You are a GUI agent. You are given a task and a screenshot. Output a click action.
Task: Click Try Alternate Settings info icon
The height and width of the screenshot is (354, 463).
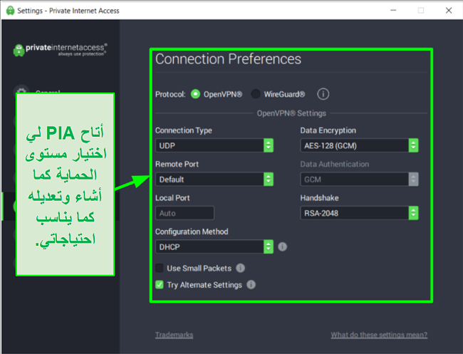coord(251,285)
